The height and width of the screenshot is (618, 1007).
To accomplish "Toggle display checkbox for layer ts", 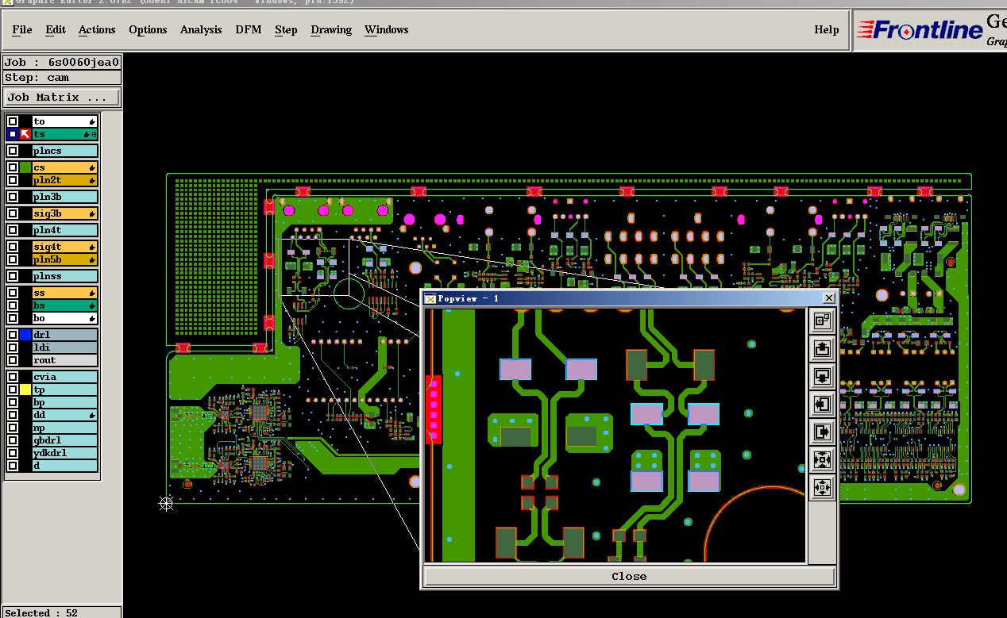I will pyautogui.click(x=13, y=134).
